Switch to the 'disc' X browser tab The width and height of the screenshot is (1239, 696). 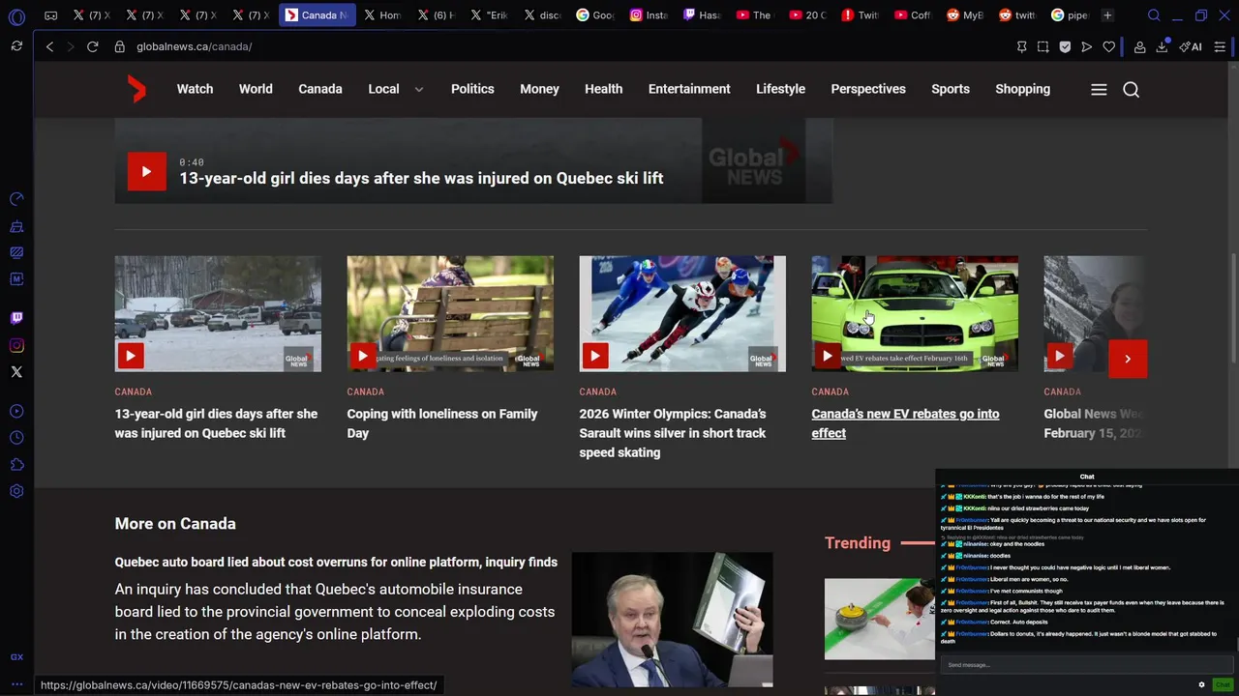tap(544, 15)
